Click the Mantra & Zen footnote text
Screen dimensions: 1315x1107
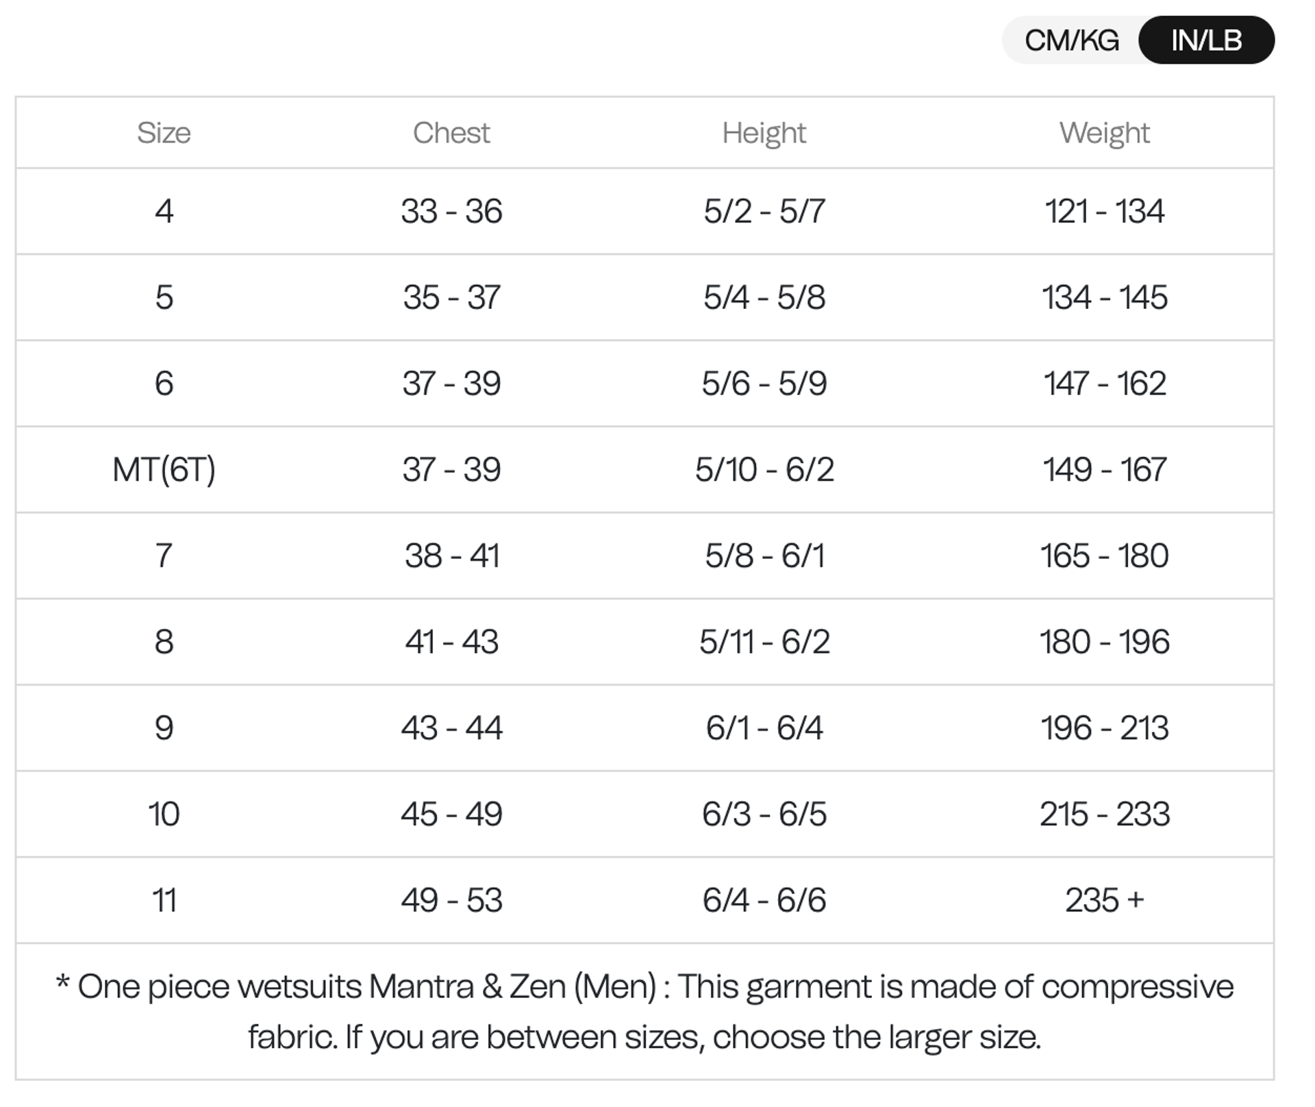[644, 1011]
